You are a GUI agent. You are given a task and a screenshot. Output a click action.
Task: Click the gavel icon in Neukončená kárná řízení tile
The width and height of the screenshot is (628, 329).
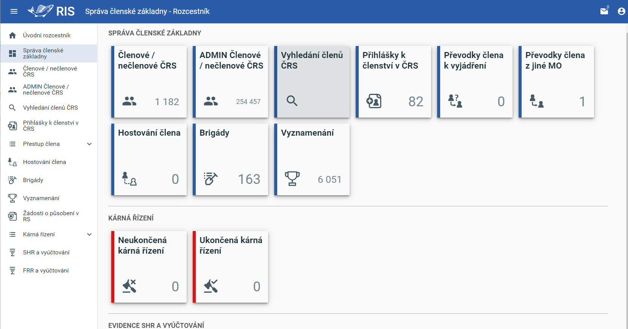129,286
